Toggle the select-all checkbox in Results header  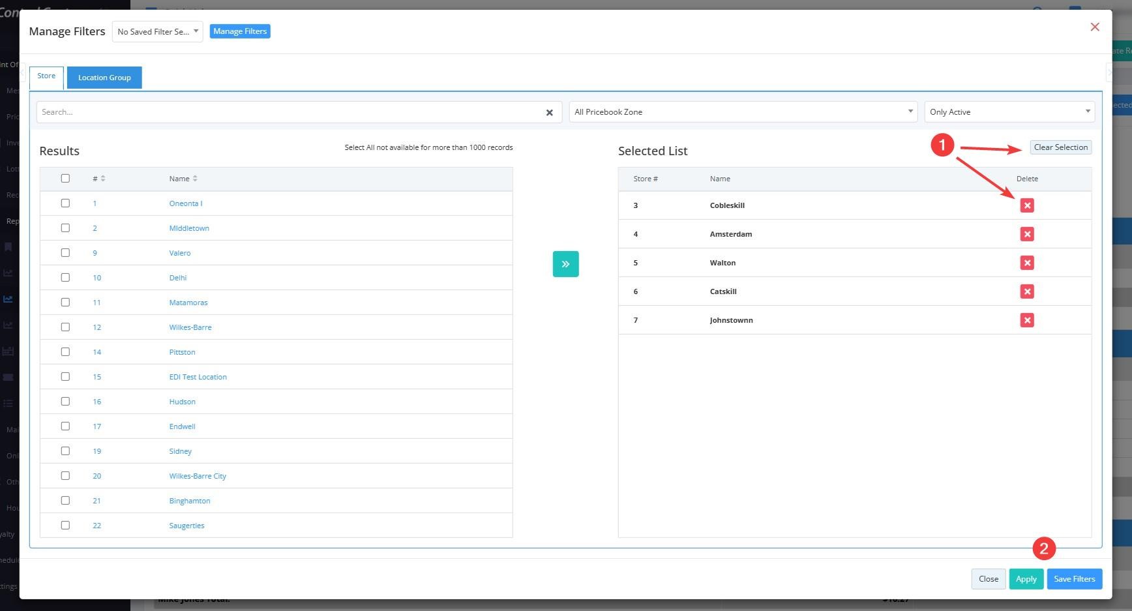tap(65, 179)
